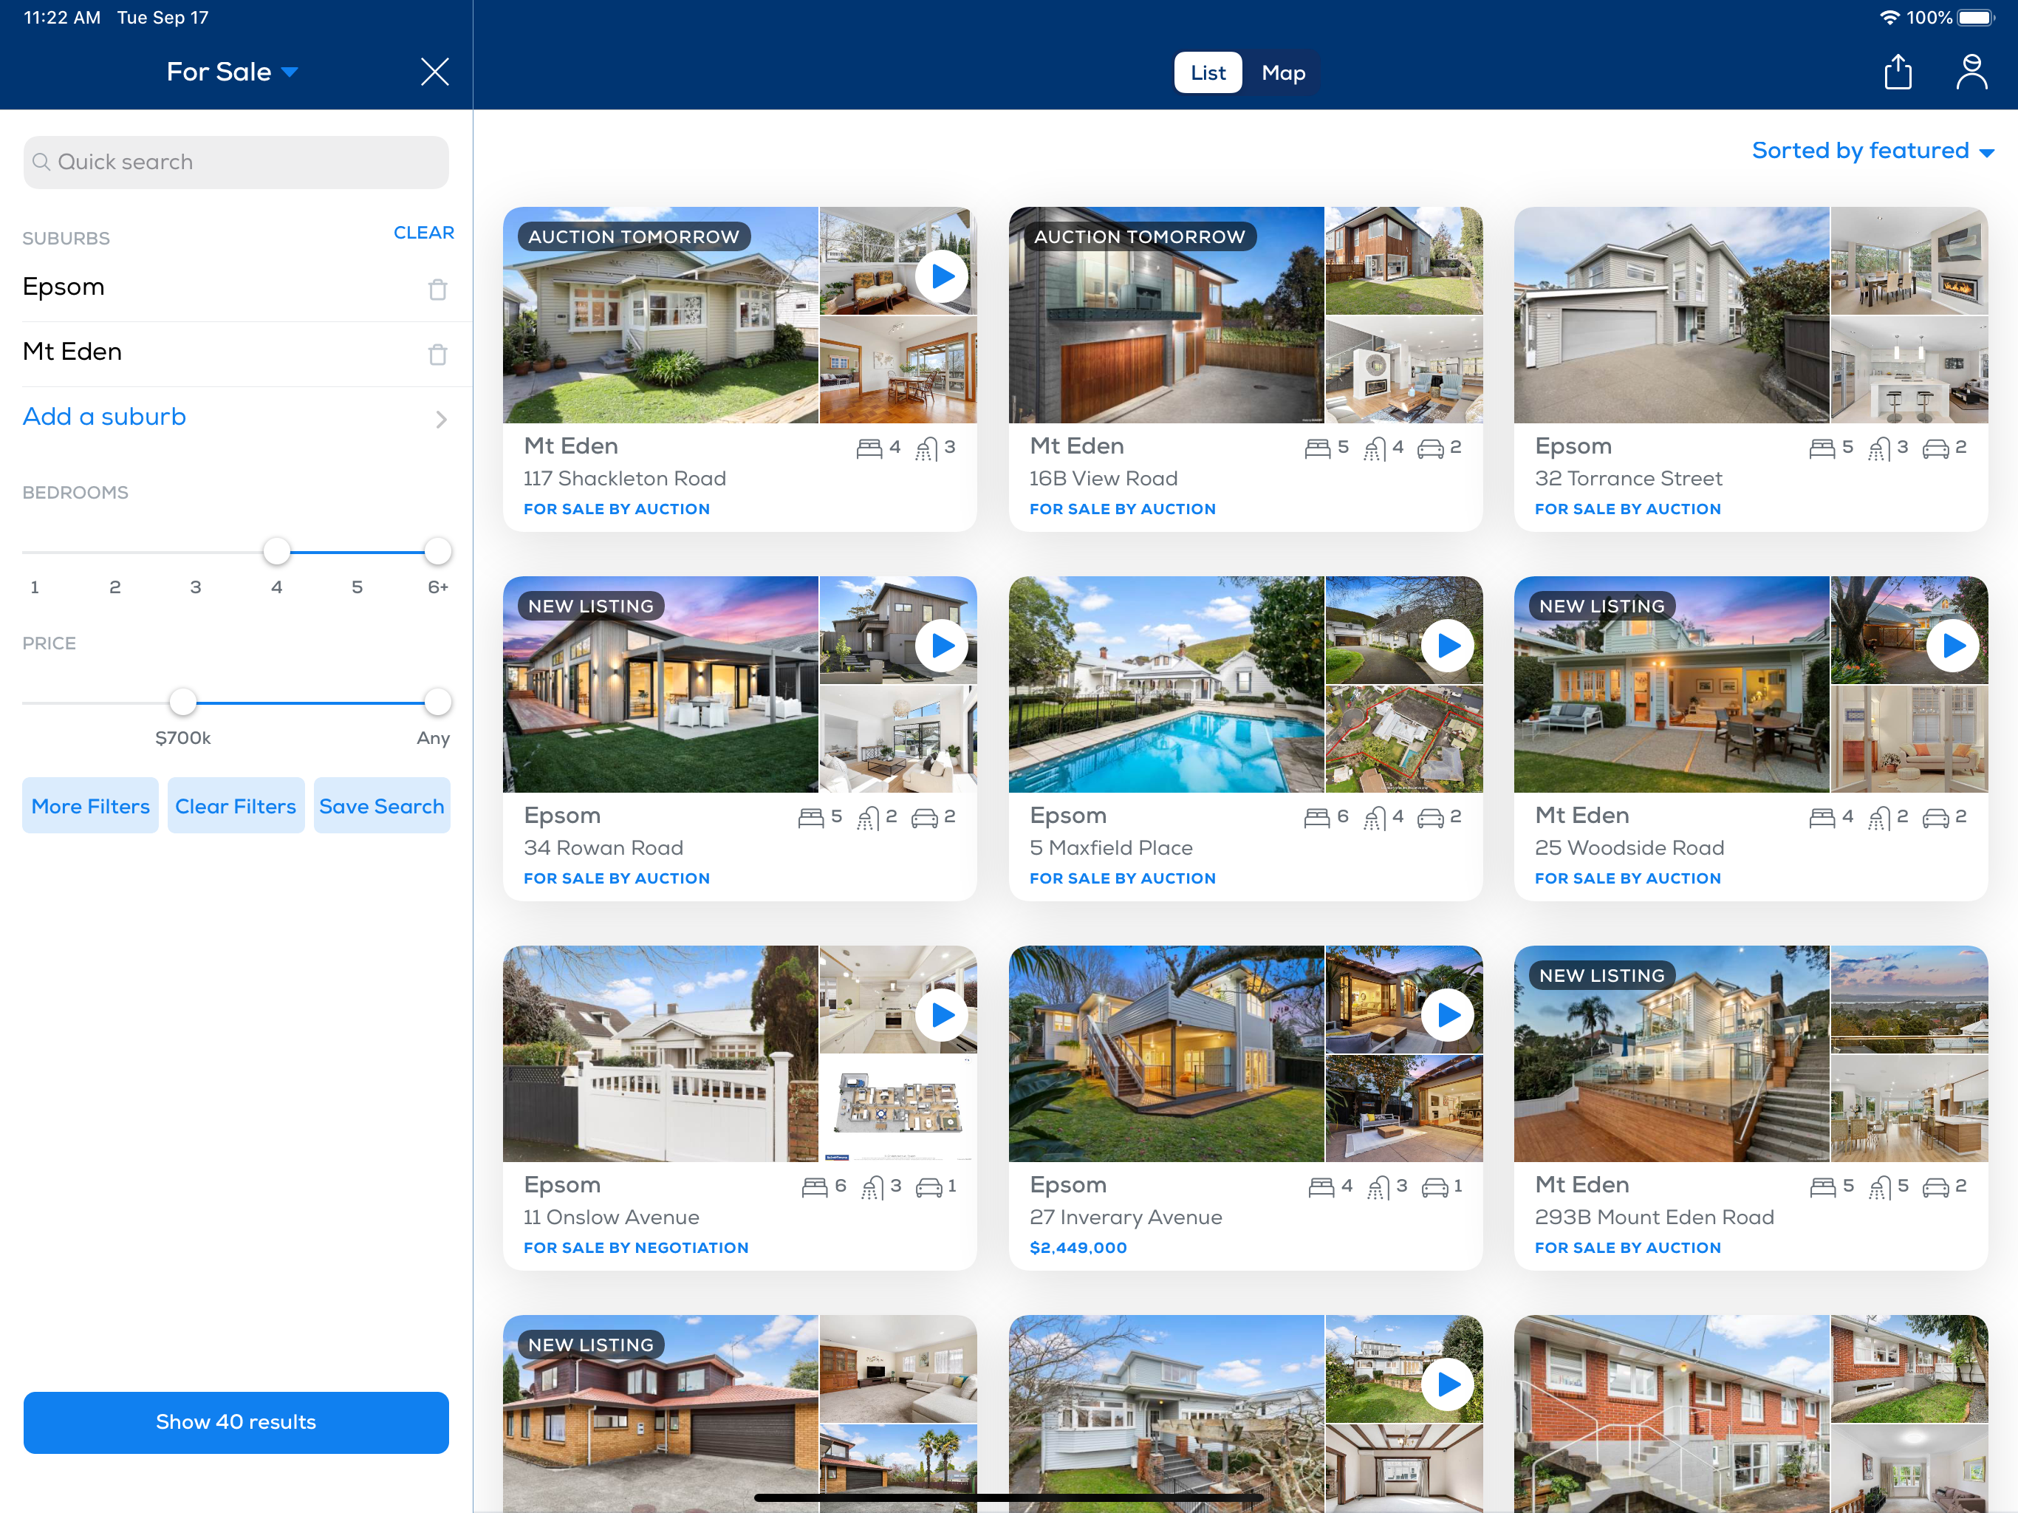
Task: Switch to Map view tab
Action: coord(1283,73)
